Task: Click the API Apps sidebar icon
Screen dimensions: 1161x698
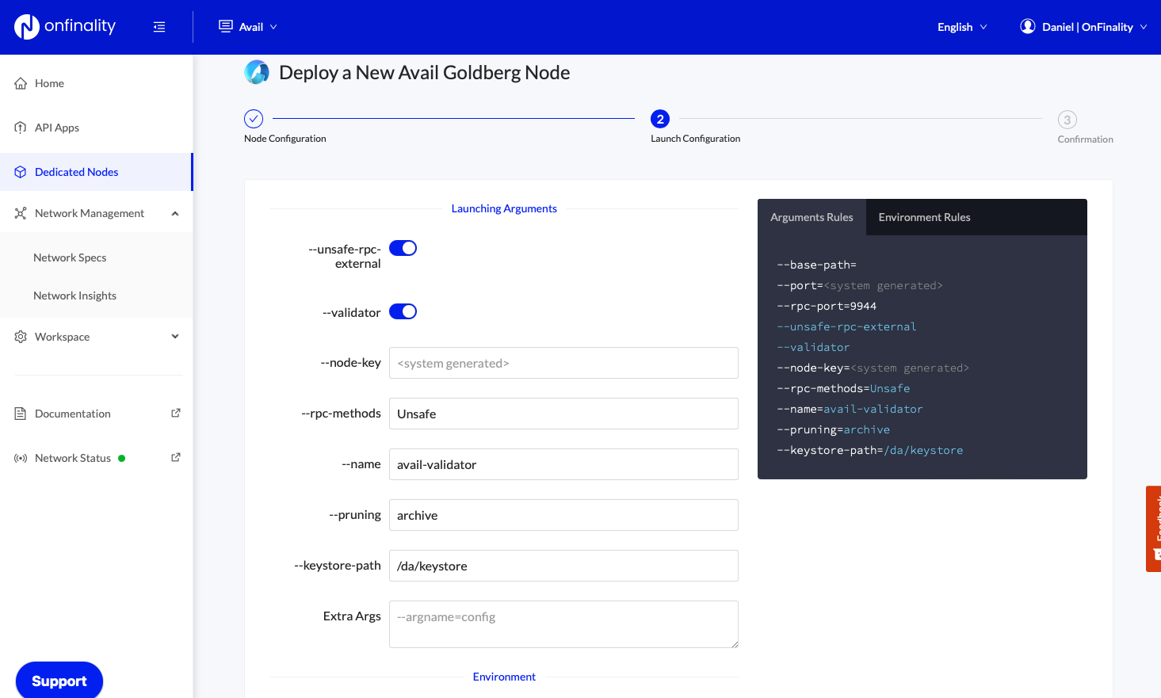Action: [x=21, y=128]
